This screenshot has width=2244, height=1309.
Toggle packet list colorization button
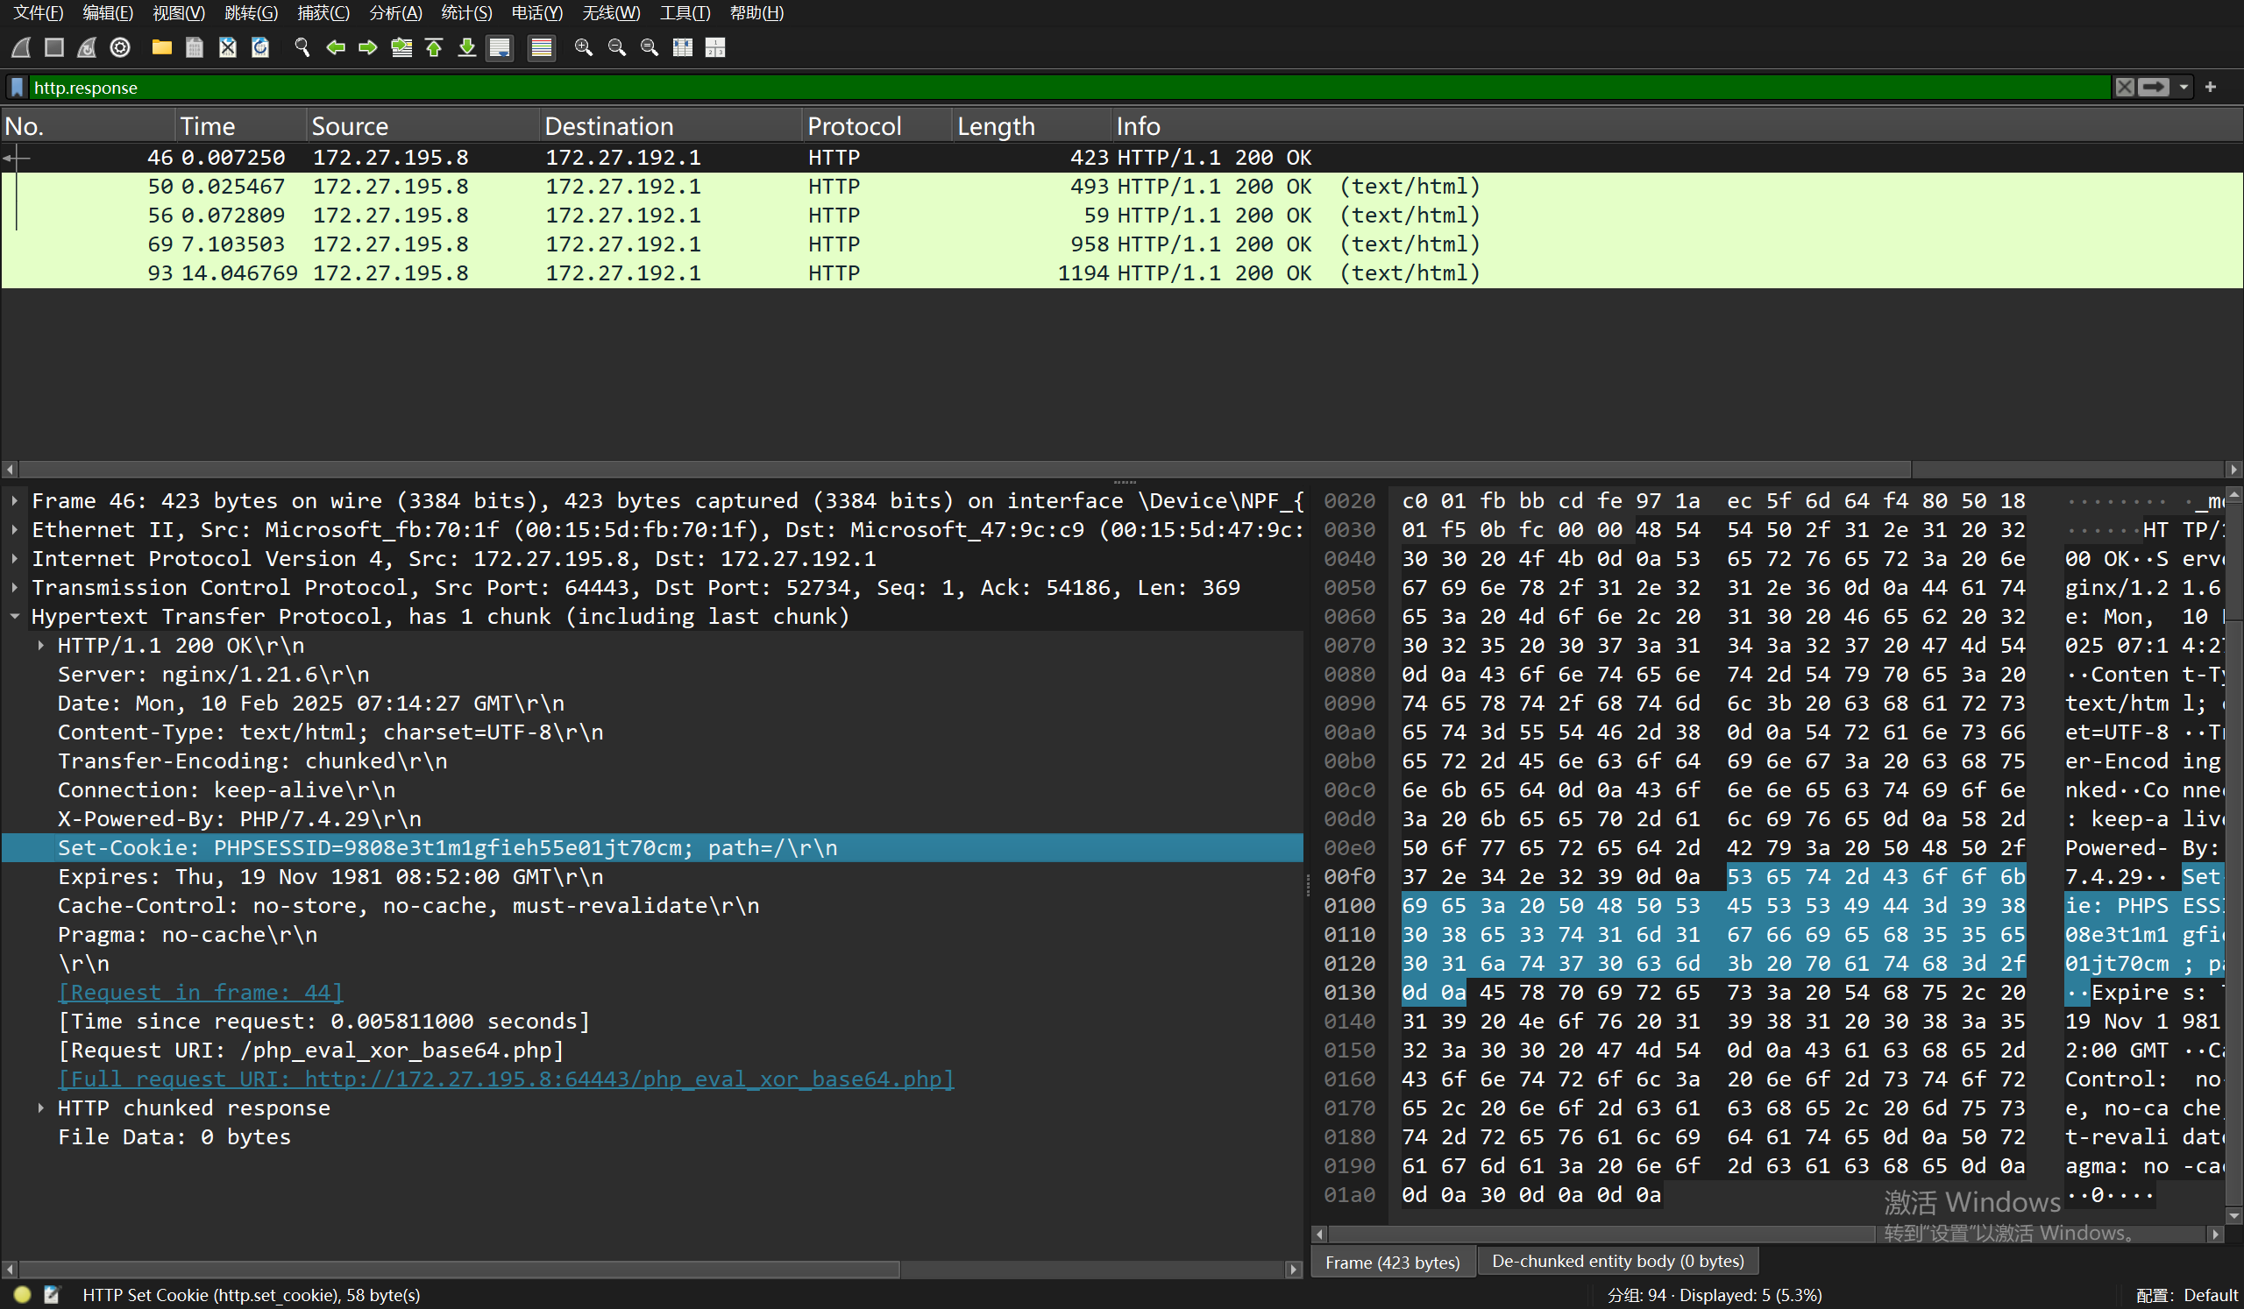click(541, 47)
